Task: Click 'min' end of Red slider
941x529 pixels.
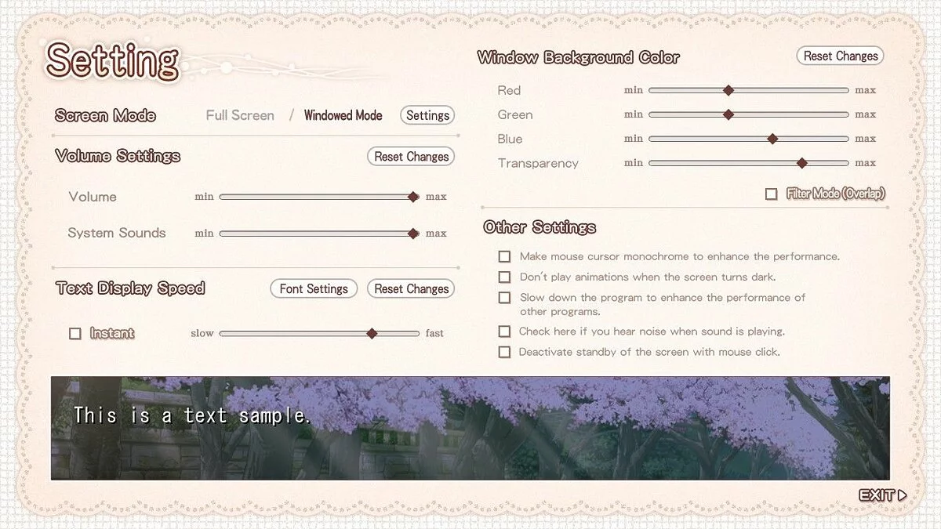Action: (x=634, y=90)
